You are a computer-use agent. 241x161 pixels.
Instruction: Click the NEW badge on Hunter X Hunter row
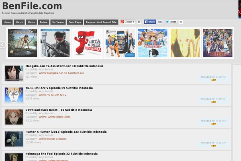[214, 146]
